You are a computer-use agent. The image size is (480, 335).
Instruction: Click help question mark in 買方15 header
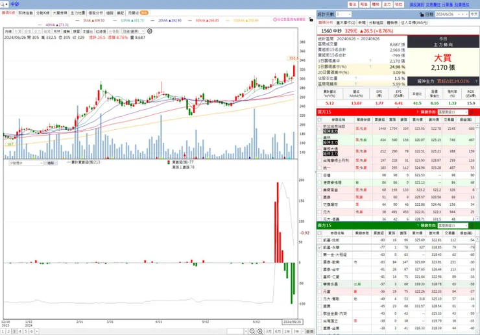pos(417,112)
